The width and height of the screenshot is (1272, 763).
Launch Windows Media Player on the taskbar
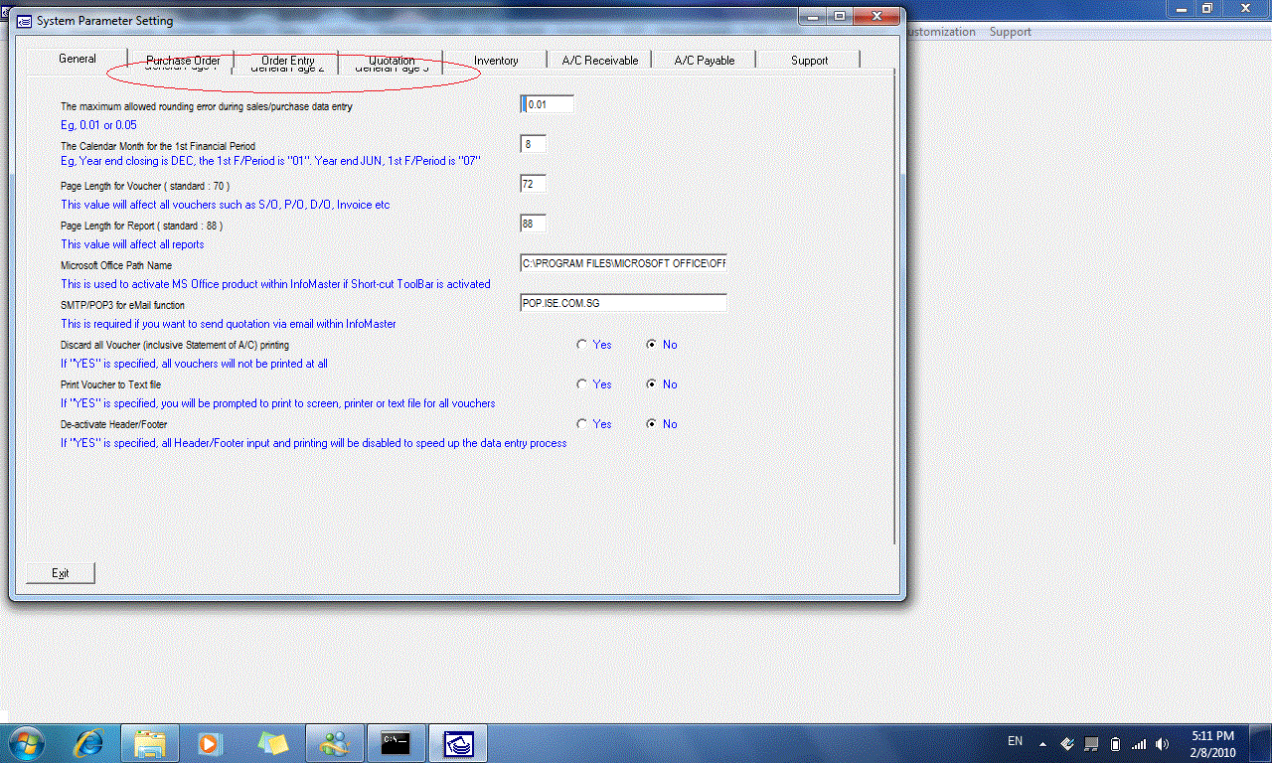click(x=211, y=742)
